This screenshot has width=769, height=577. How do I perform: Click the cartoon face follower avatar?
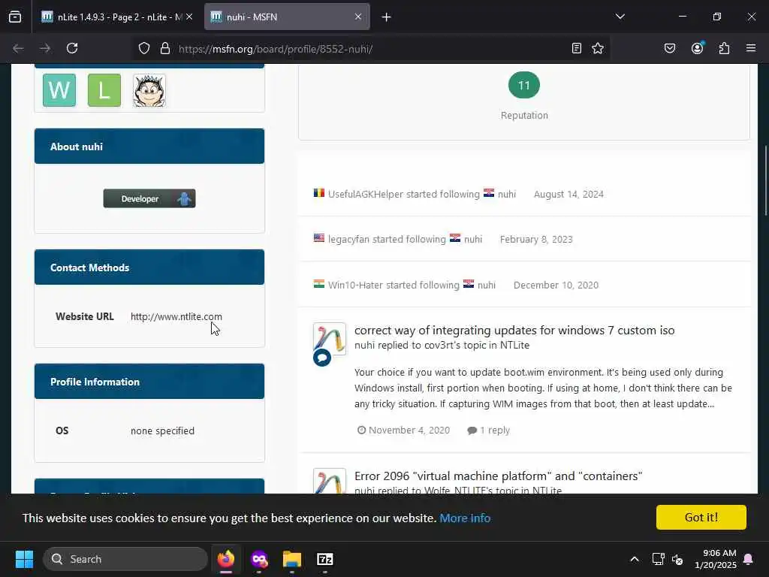point(149,90)
